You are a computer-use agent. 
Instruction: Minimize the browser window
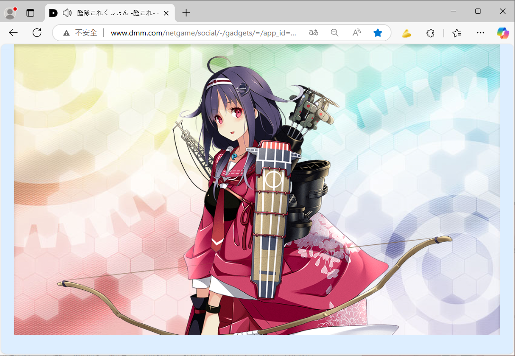(453, 11)
